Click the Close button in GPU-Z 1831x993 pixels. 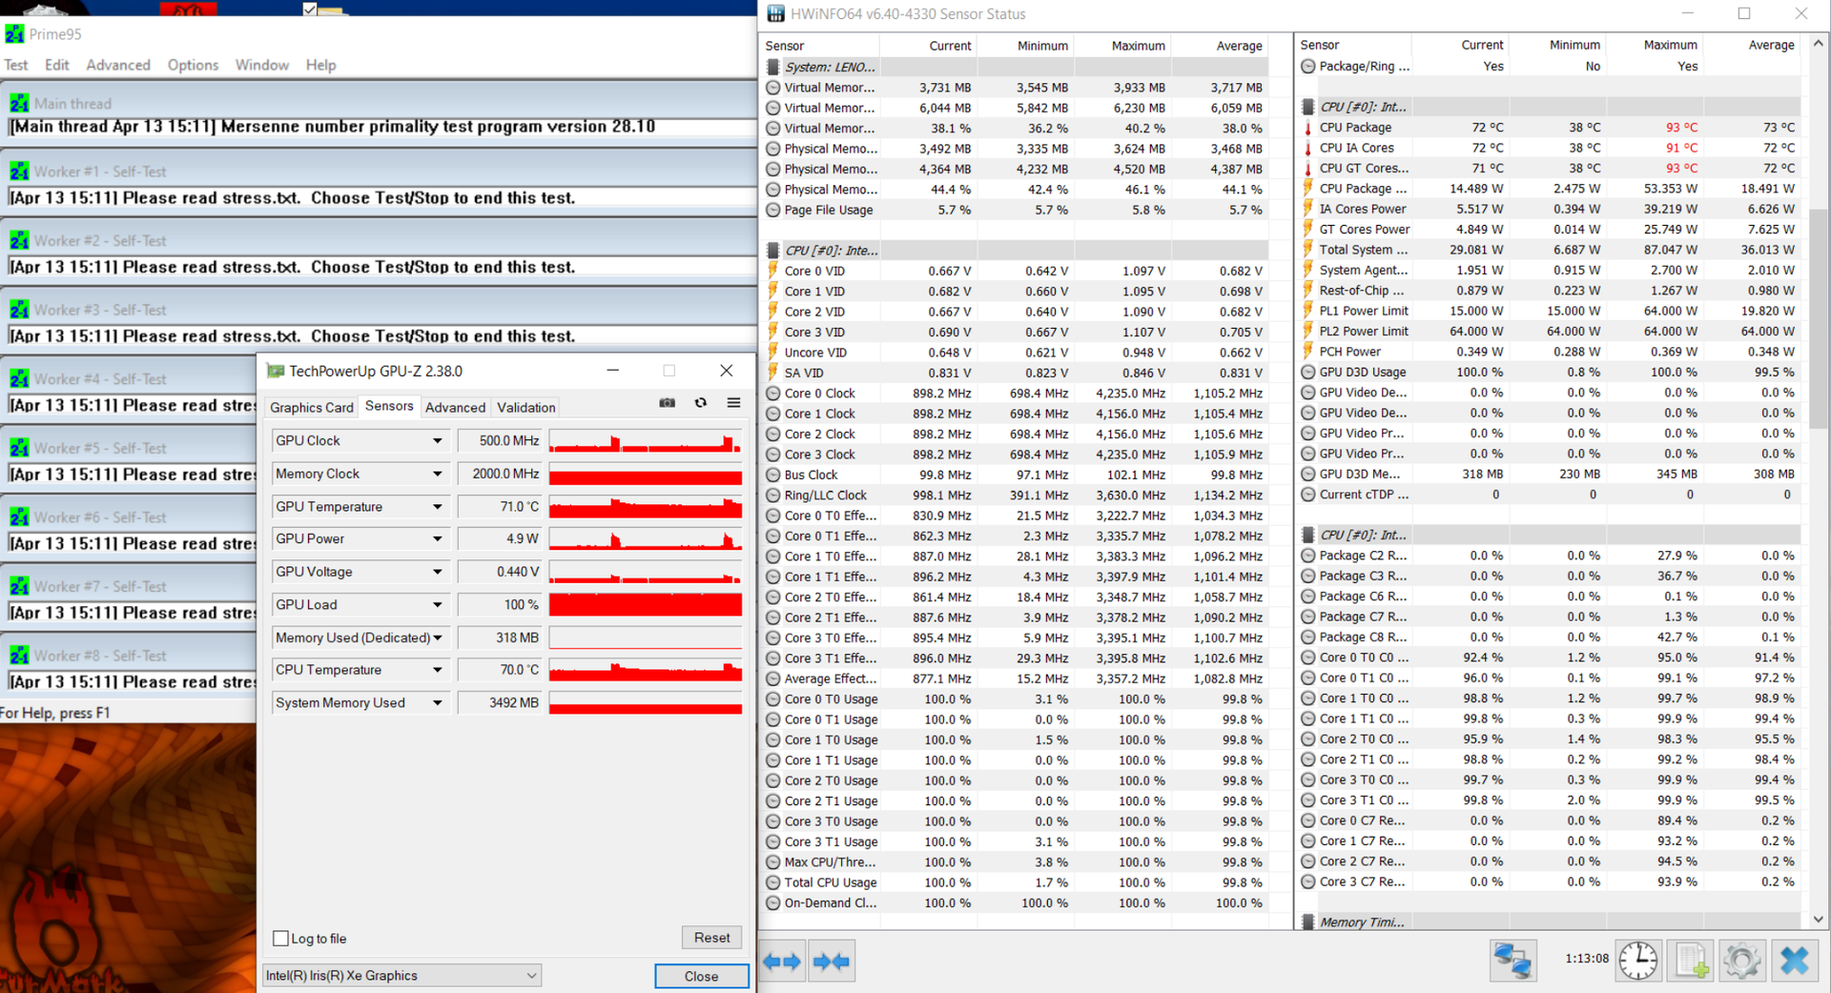[702, 976]
